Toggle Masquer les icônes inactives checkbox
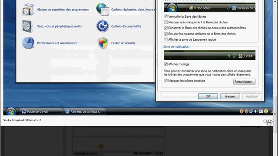This screenshot has height=156, width=278. coord(165,81)
